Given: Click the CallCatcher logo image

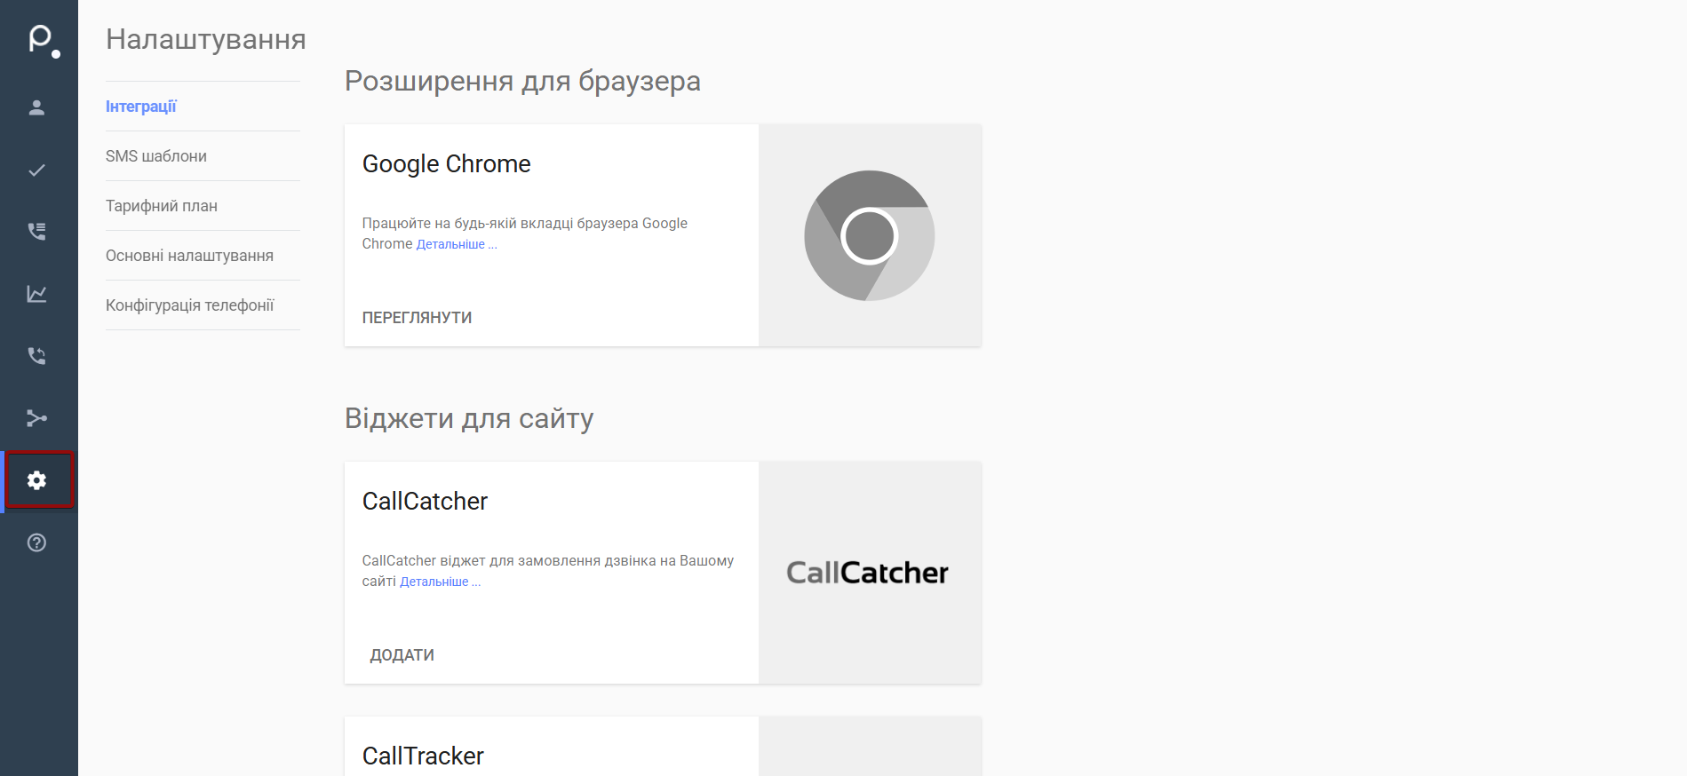Looking at the screenshot, I should point(867,573).
